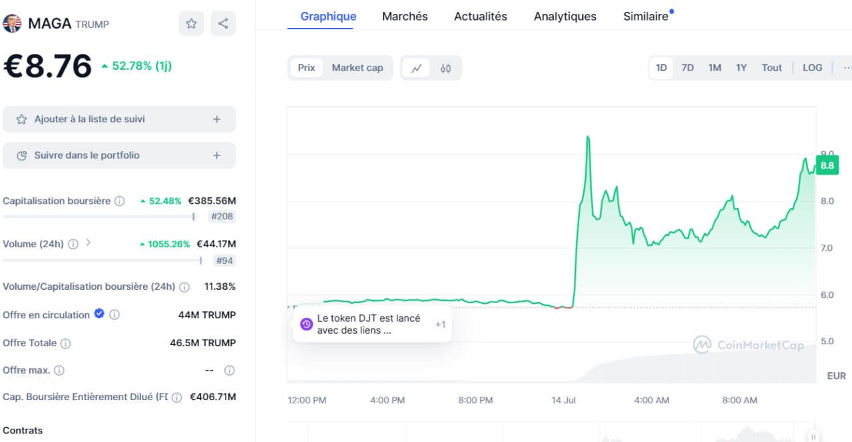Image resolution: width=852 pixels, height=442 pixels.
Task: Click info icon beside Offre en circulation
Action: pos(114,315)
